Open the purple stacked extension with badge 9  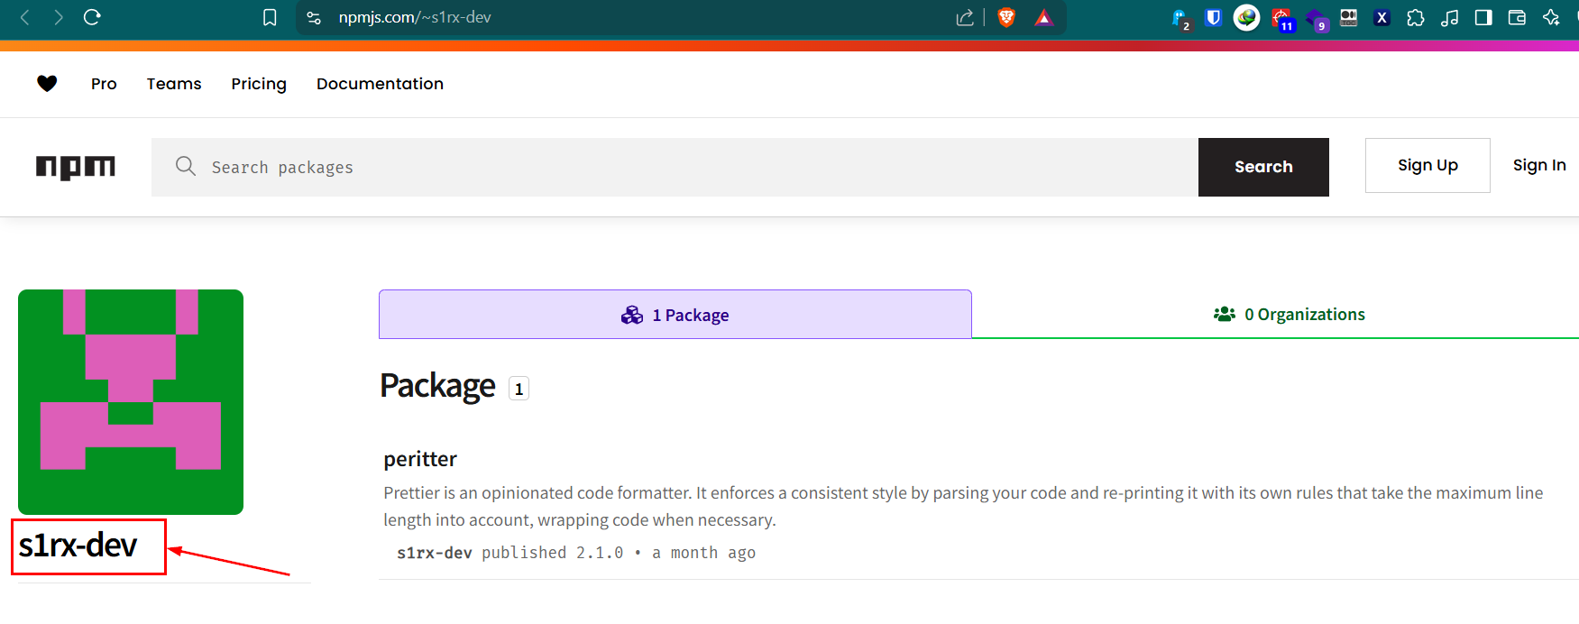(x=1316, y=19)
